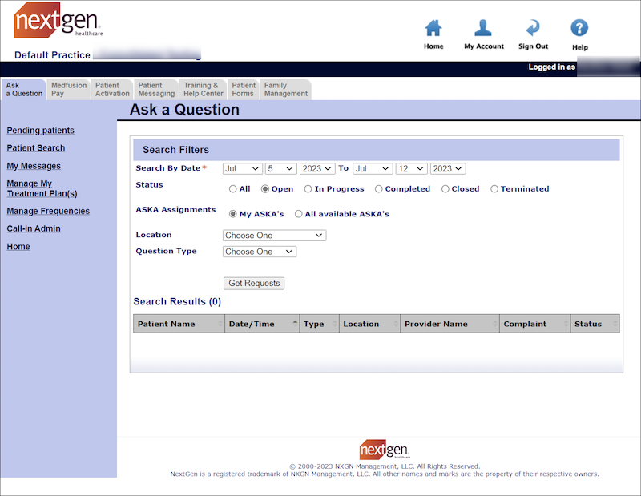Open the Training & Help Center tab
This screenshot has width=641, height=496.
pos(204,89)
